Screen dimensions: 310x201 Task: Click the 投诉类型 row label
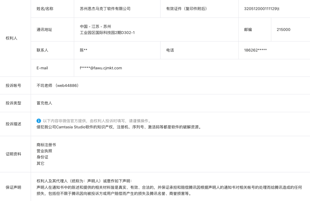point(13,103)
